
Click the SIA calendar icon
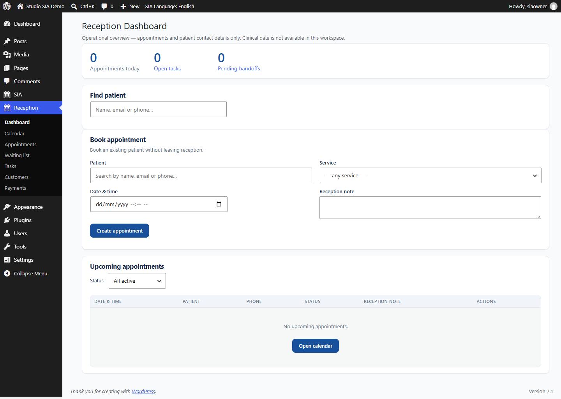pyautogui.click(x=7, y=94)
